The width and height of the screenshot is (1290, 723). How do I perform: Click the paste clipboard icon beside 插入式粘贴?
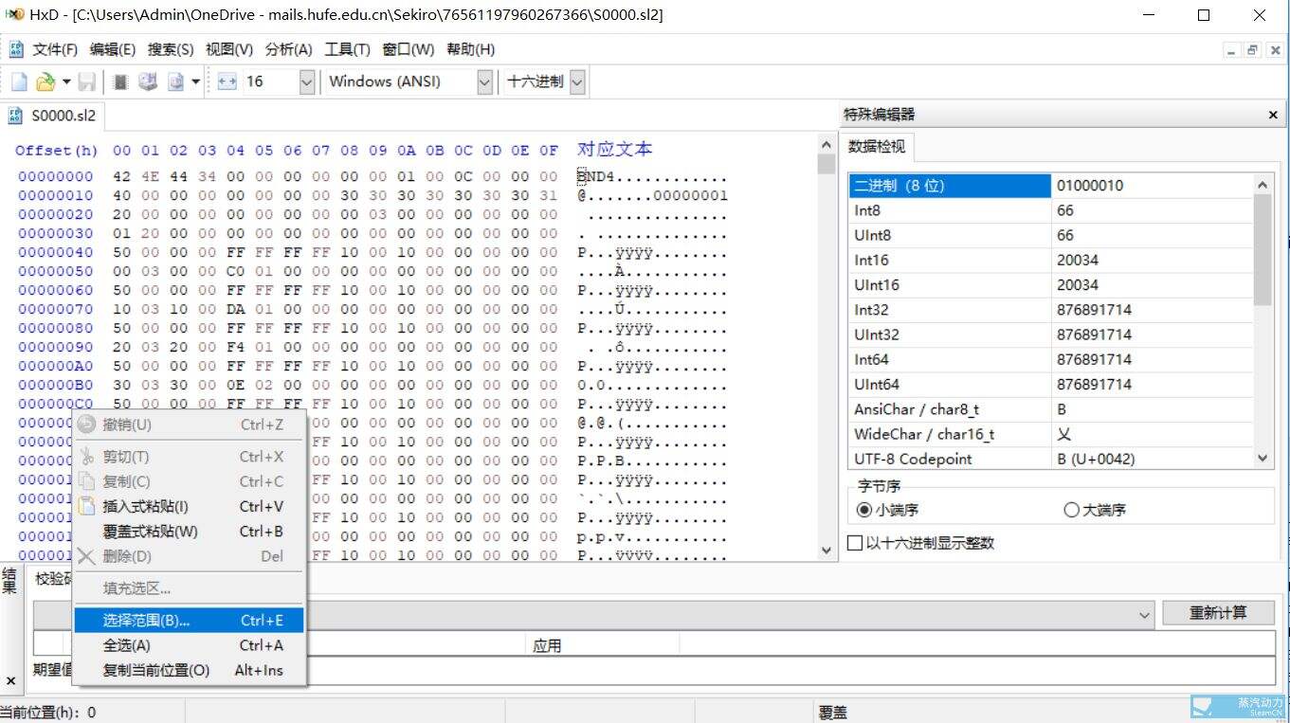coord(86,506)
